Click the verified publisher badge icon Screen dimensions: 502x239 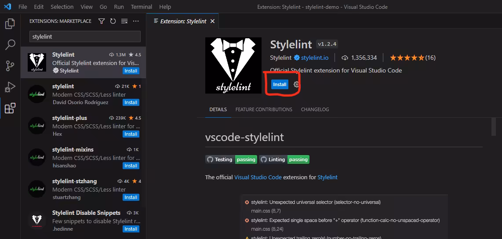[x=297, y=58]
